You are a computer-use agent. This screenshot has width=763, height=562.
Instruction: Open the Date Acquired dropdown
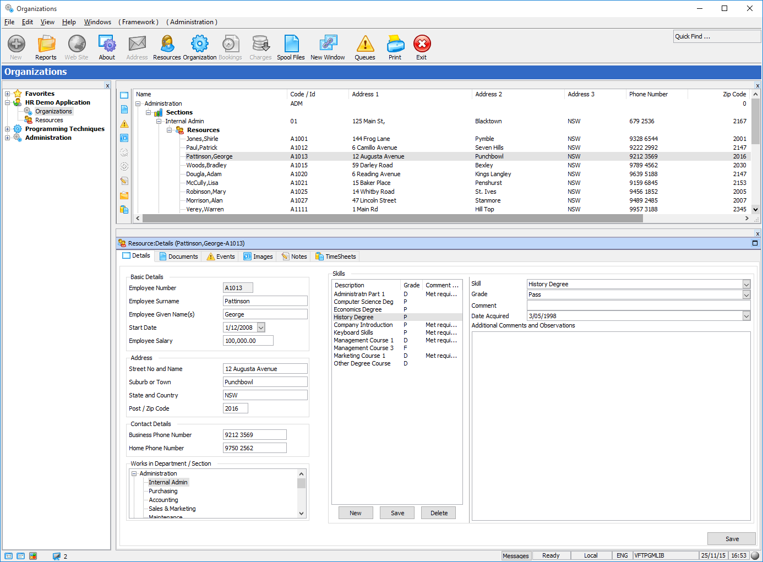click(746, 317)
